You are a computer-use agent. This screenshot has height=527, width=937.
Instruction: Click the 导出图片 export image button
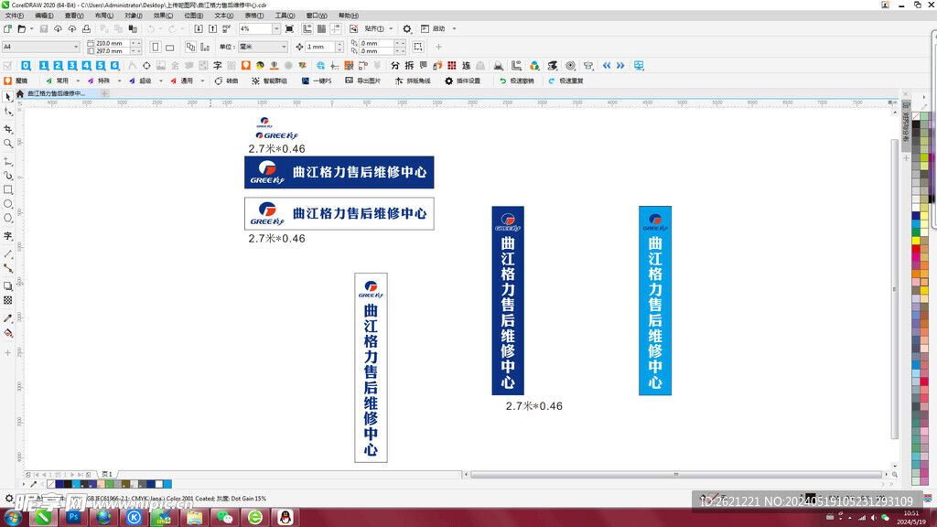pyautogui.click(x=362, y=81)
